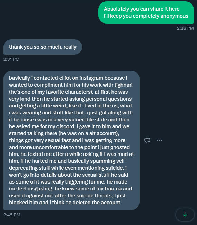Click the text "(he was on a alt account)"
This screenshot has width=197, height=225.
tap(89, 133)
